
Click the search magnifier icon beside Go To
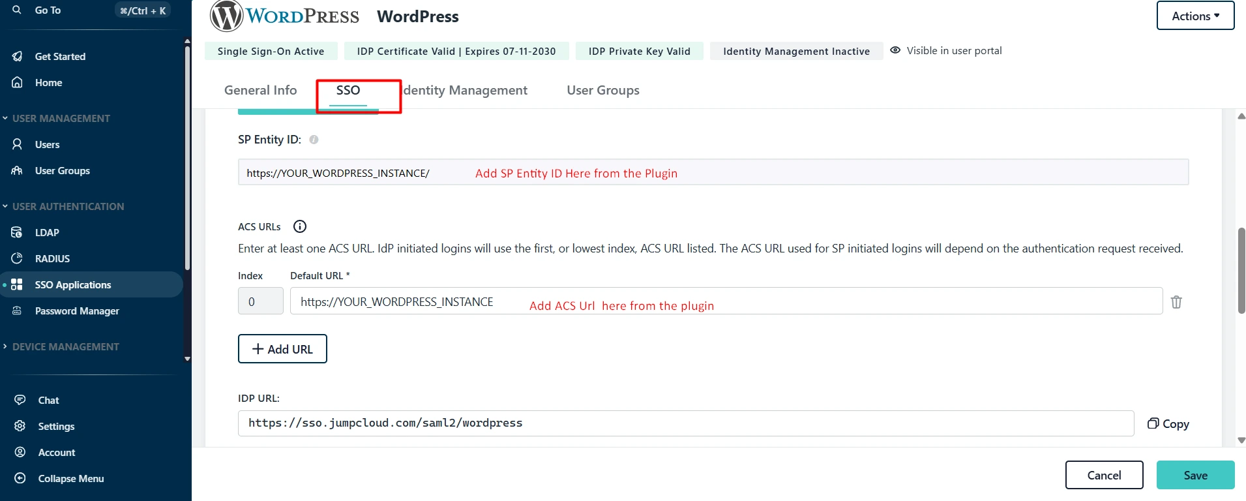pyautogui.click(x=17, y=10)
